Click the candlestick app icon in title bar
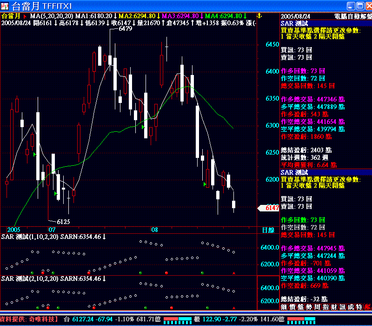Image resolution: width=372 pixels, height=326 pixels. point(5,6)
